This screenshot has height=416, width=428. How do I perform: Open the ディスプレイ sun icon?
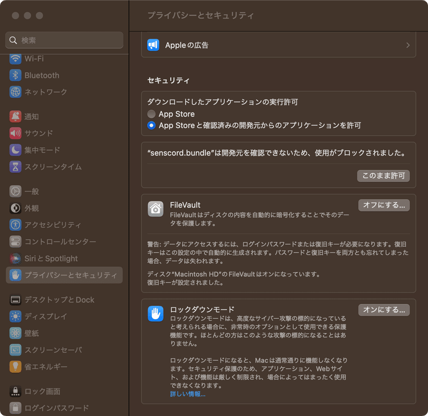pos(16,317)
